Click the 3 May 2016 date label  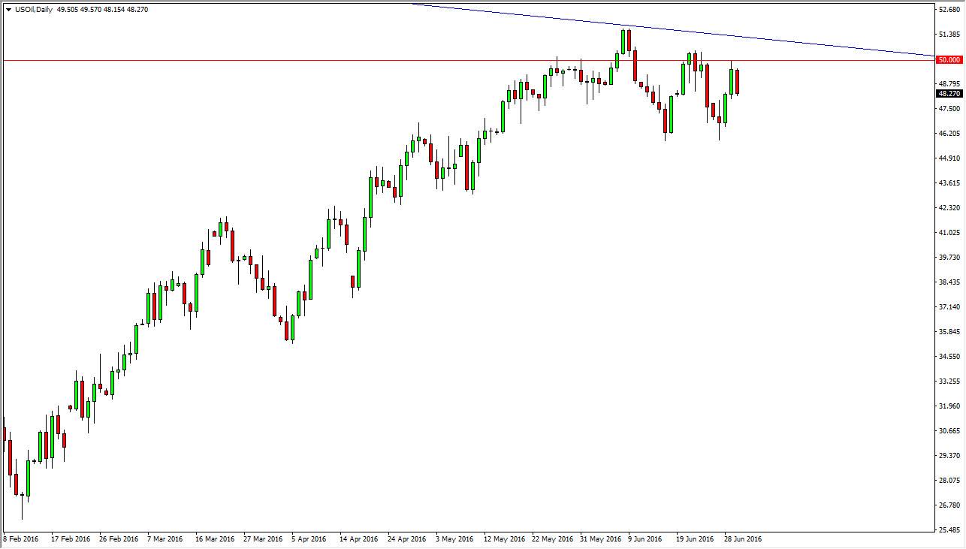pos(454,538)
